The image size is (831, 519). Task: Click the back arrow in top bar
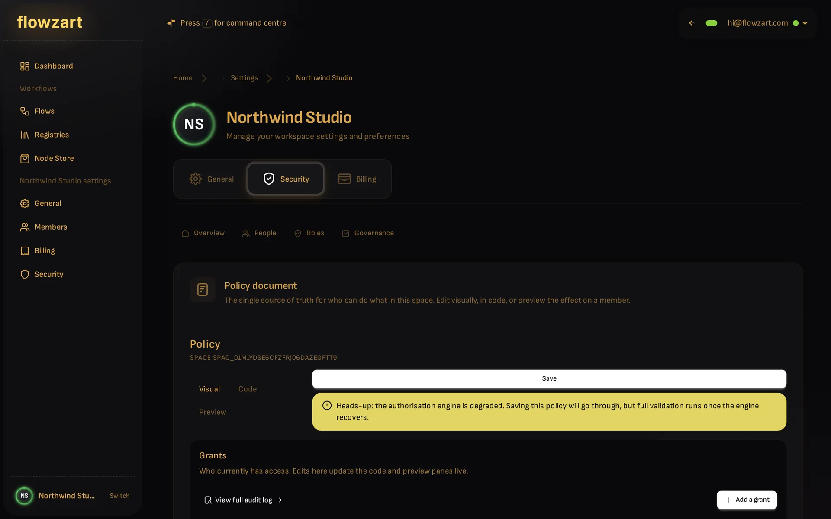point(692,23)
